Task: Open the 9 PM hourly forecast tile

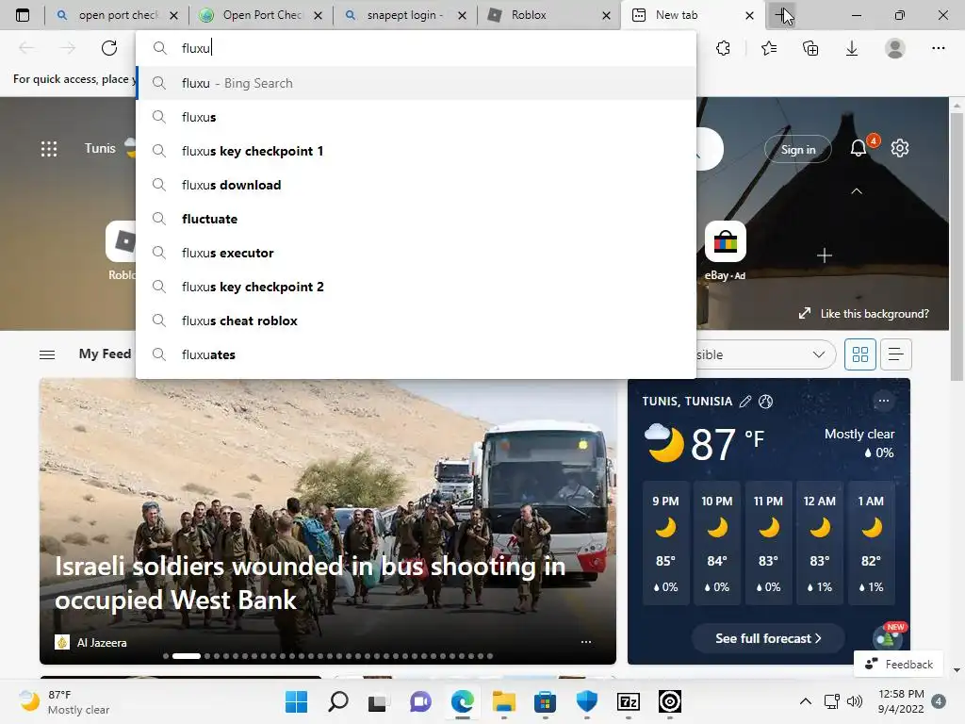Action: click(665, 544)
